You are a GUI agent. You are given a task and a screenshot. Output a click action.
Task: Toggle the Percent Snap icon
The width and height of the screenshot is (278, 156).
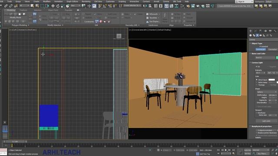click(x=110, y=6)
